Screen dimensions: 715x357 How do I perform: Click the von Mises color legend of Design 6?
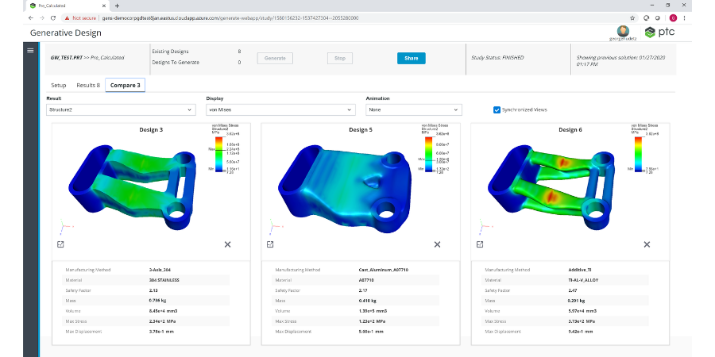tap(643, 151)
